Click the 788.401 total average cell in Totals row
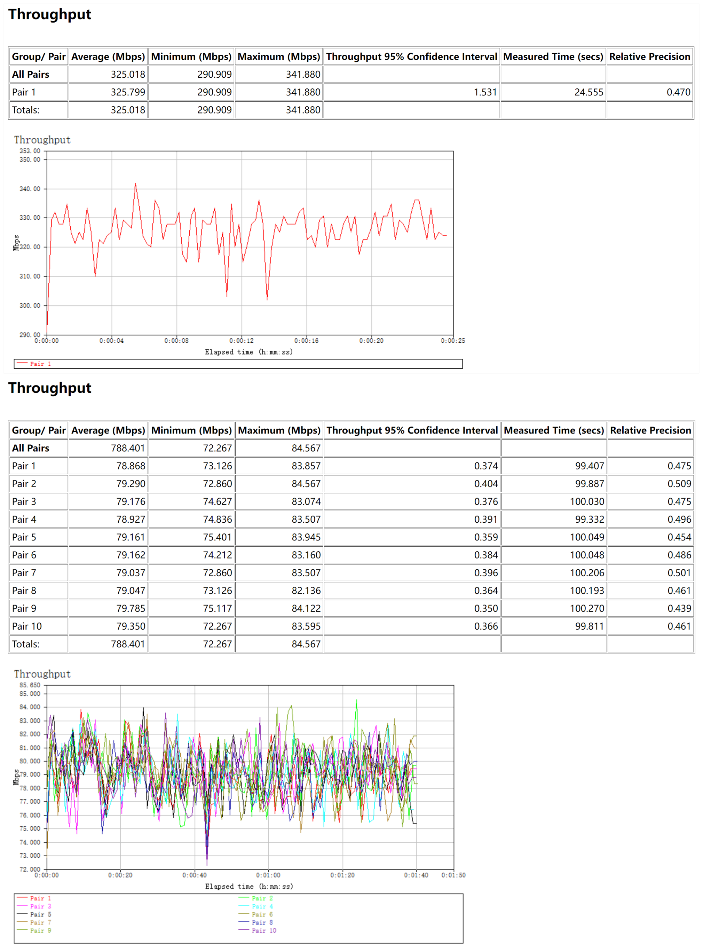The width and height of the screenshot is (703, 951). click(x=128, y=644)
